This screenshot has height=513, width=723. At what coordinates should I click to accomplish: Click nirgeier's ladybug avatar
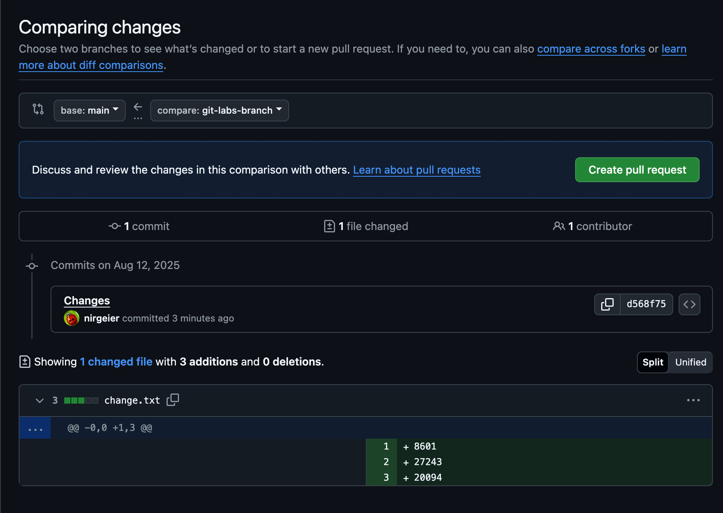72,318
